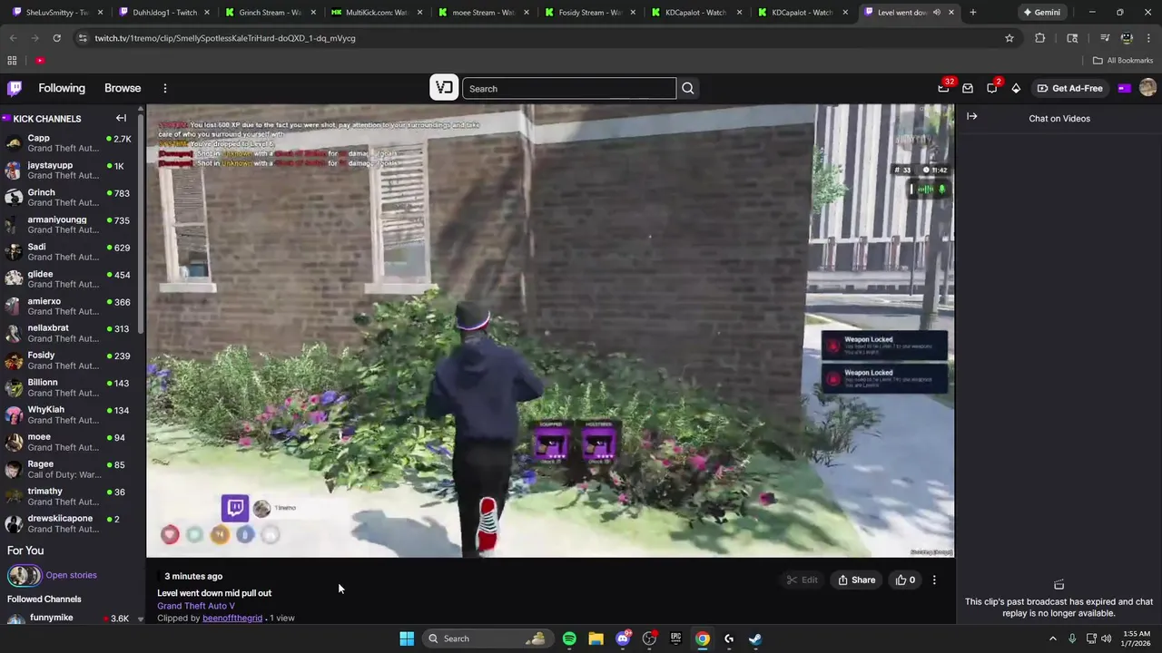The width and height of the screenshot is (1162, 653).
Task: Open the Billionn channel
Action: 70,388
